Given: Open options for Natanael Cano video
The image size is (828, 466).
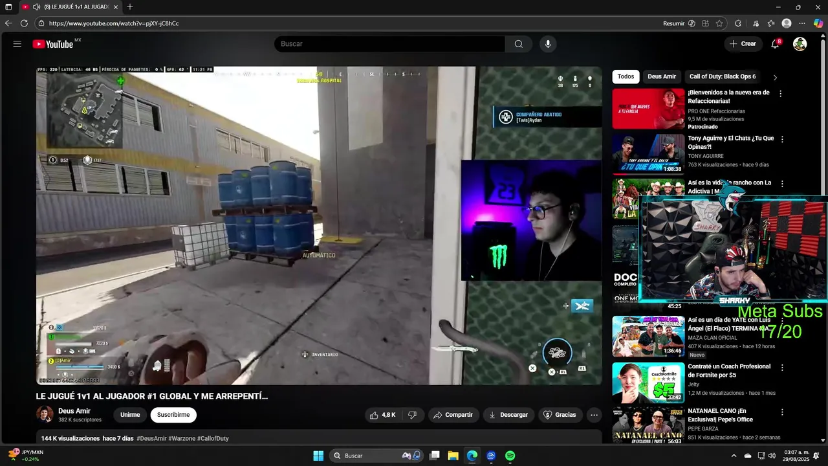Looking at the screenshot, I should [x=782, y=412].
